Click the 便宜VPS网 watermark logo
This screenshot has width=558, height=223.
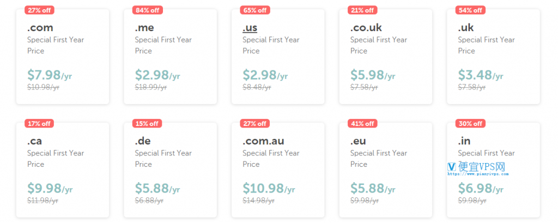[x=477, y=168]
